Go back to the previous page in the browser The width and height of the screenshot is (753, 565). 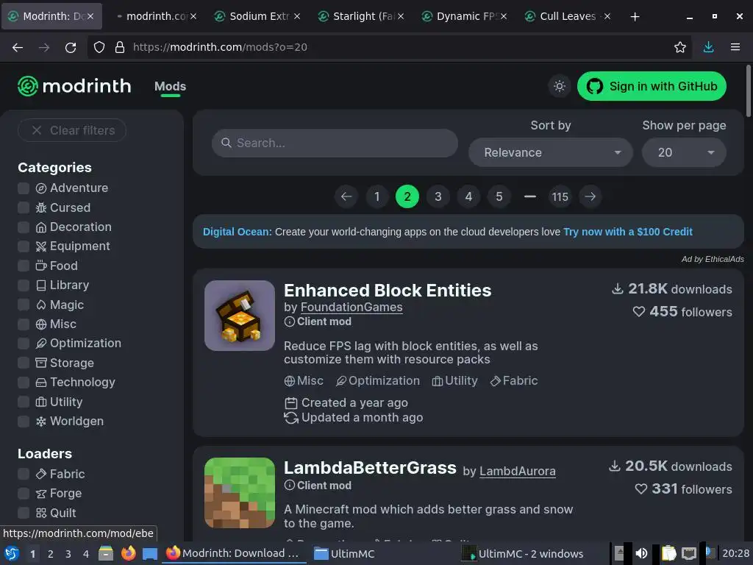tap(18, 47)
